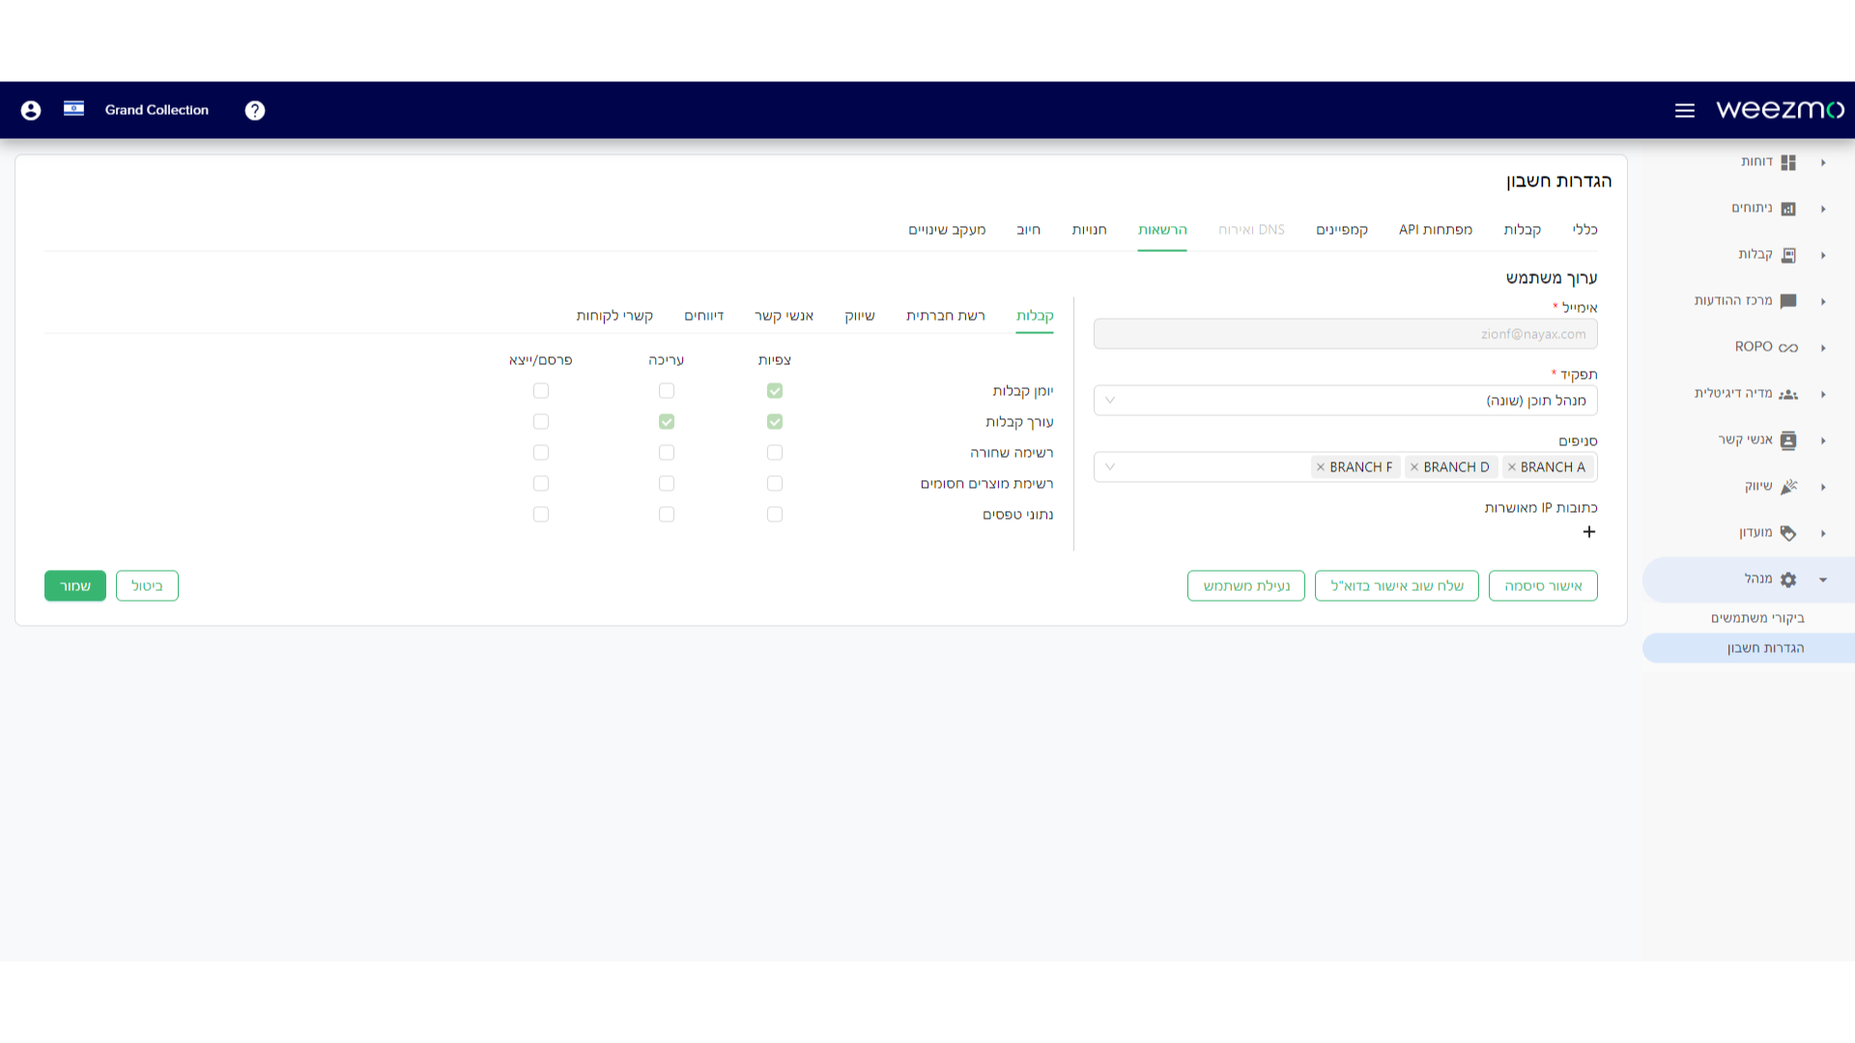Open the top קבלות settings tab
Viewport: 1855px width, 1043px height.
[1522, 230]
